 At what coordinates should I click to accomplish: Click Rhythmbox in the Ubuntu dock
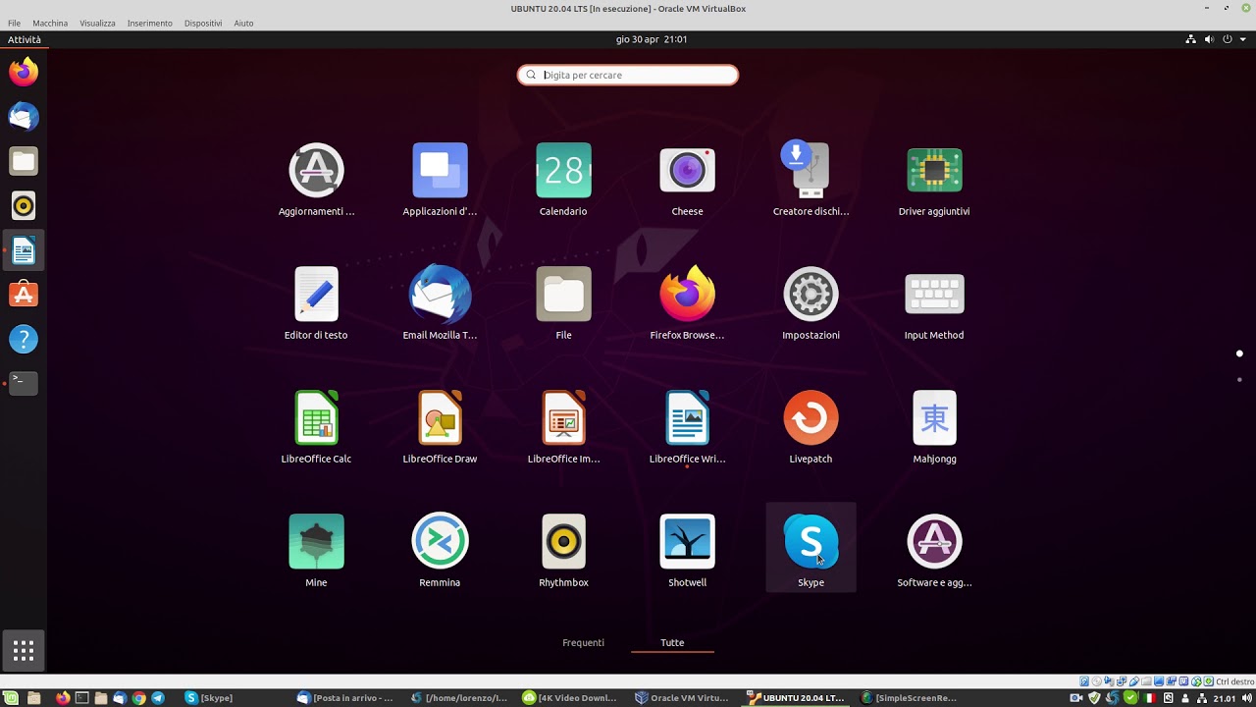point(24,206)
